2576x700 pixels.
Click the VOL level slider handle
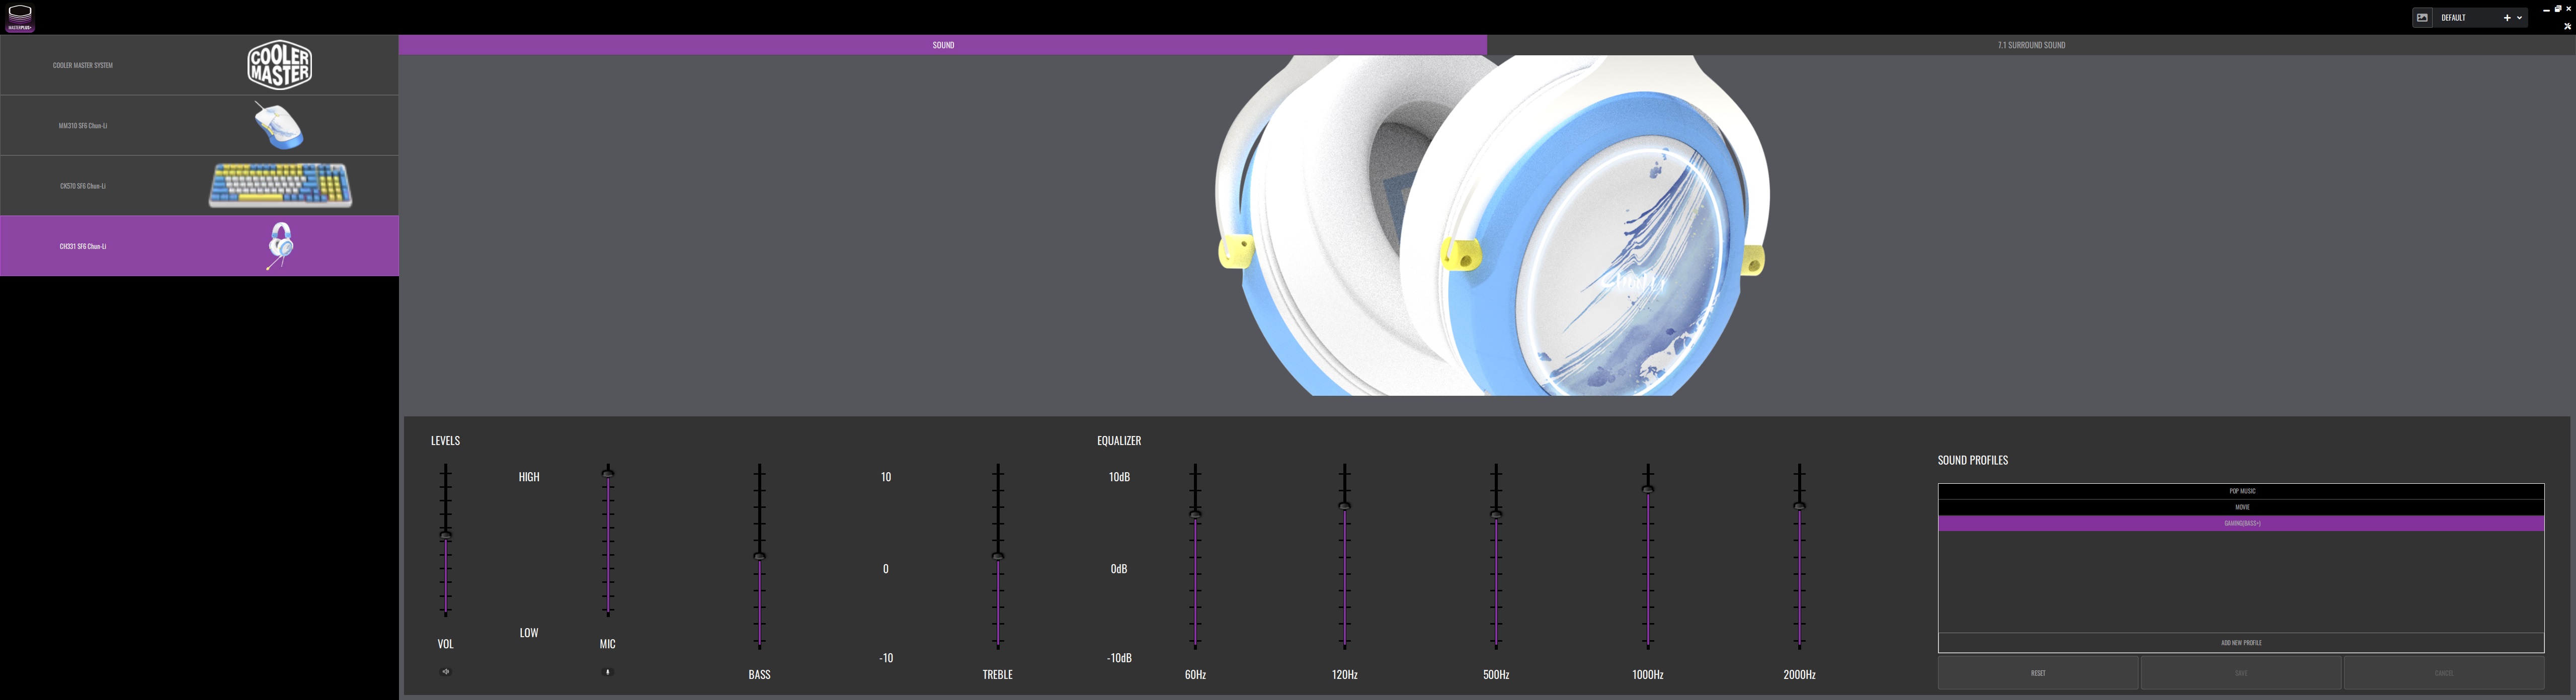coord(446,535)
